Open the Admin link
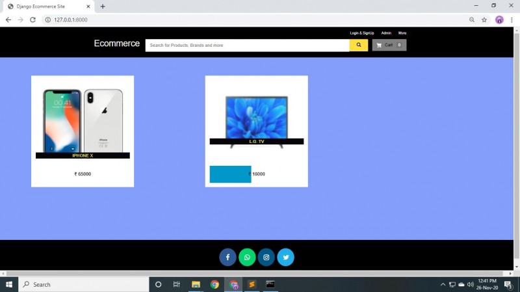Screen dimensions: 520x292 pyautogui.click(x=386, y=33)
